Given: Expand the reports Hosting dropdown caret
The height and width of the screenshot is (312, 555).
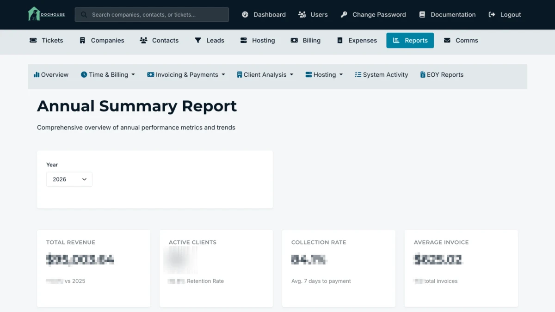Looking at the screenshot, I should pyautogui.click(x=341, y=75).
